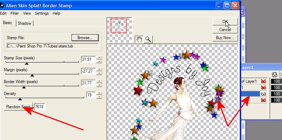Click opacity 100 of the bottom layer row
This screenshot has height=140, width=282.
click(276, 100)
